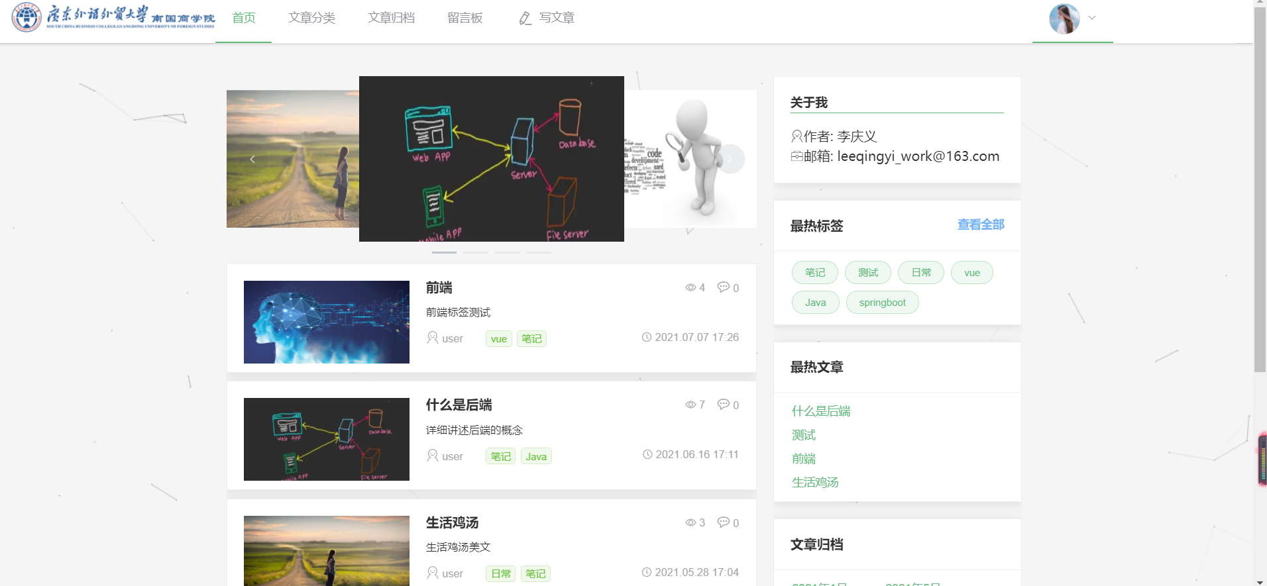Select the vue tag in 最热标签

click(972, 273)
